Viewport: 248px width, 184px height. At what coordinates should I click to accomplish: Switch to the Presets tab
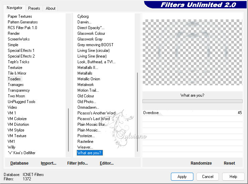click(34, 8)
